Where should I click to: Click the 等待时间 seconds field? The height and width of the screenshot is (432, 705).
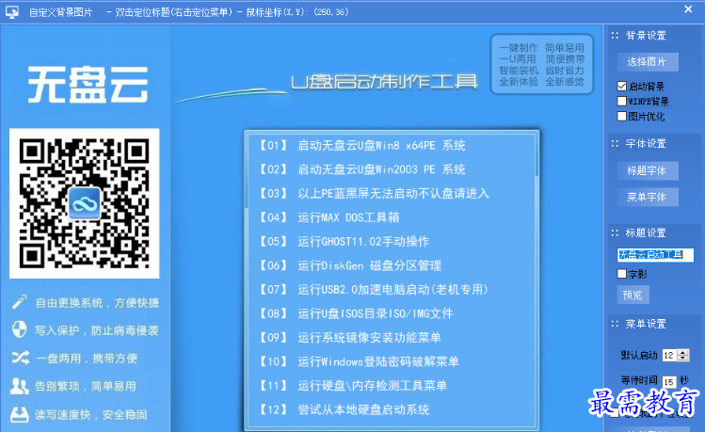coord(669,382)
